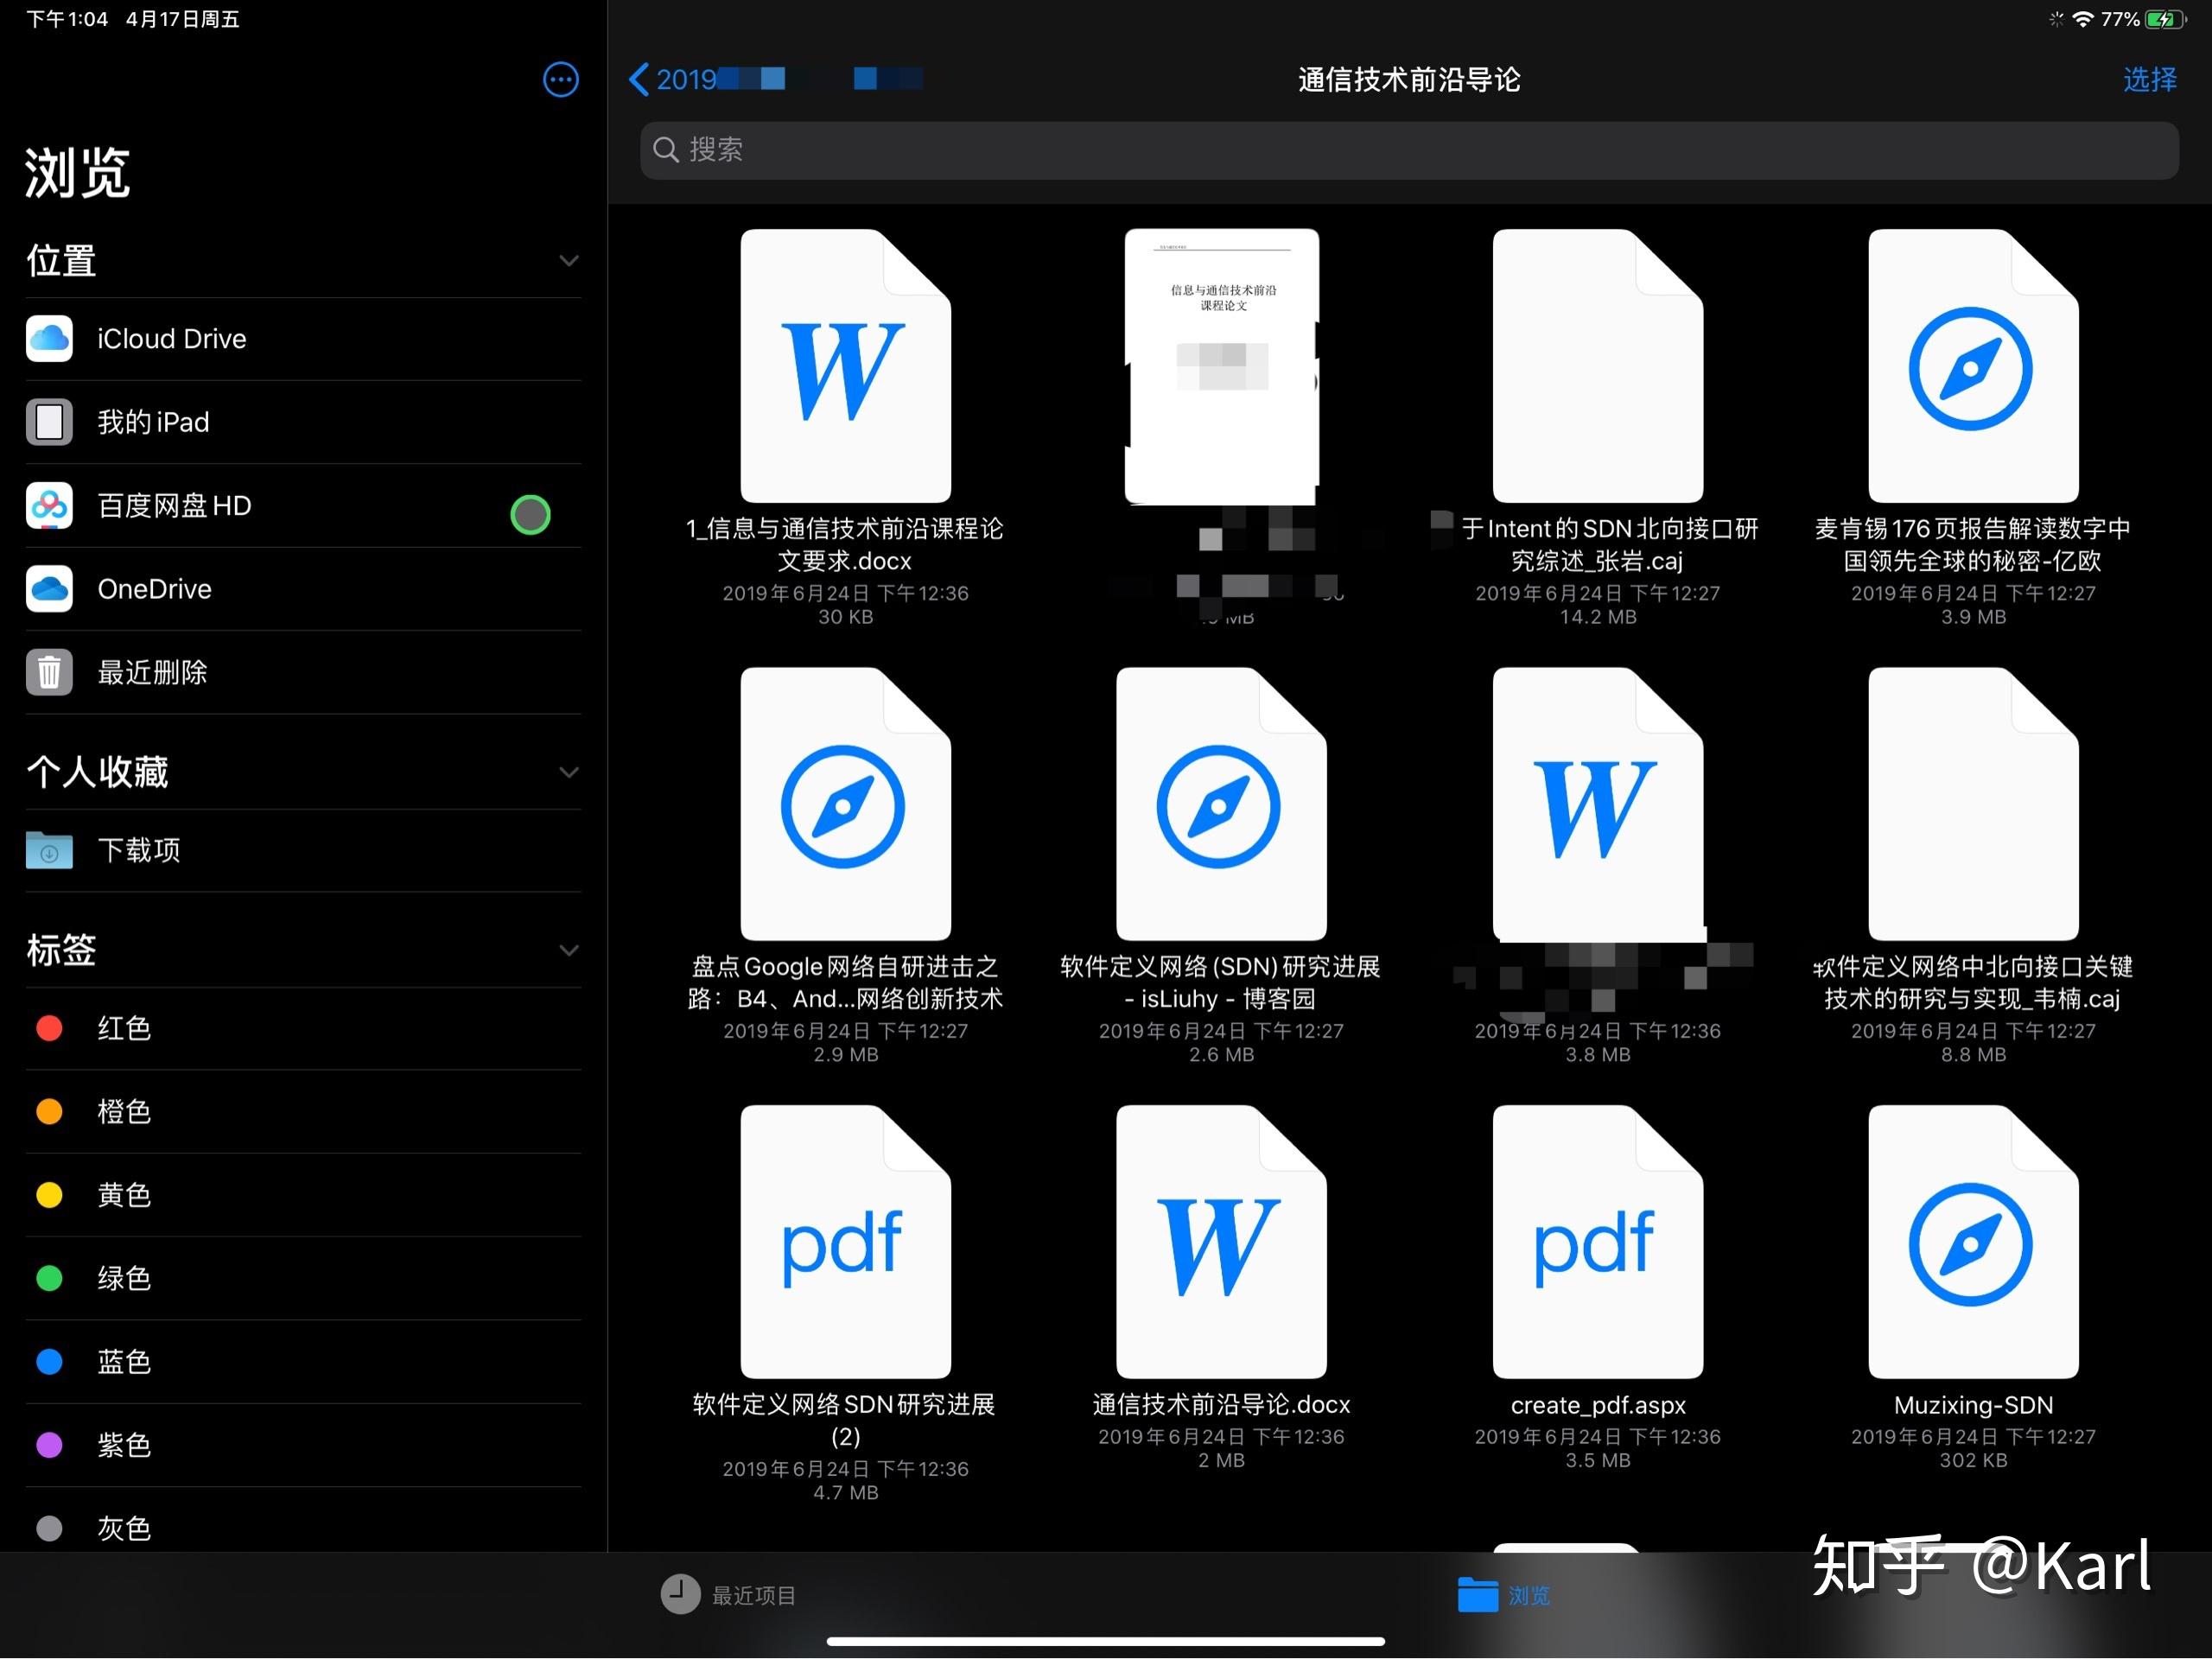Open 我的 iPad location
Image resolution: width=2212 pixels, height=1659 pixels.
click(x=303, y=422)
